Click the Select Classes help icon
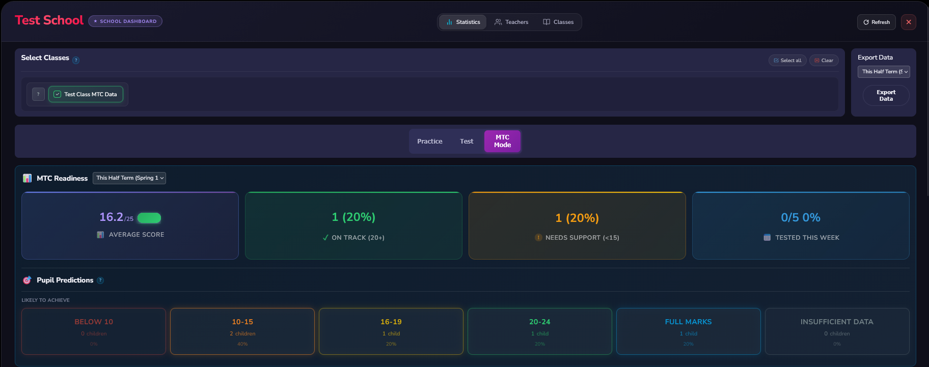 point(76,60)
